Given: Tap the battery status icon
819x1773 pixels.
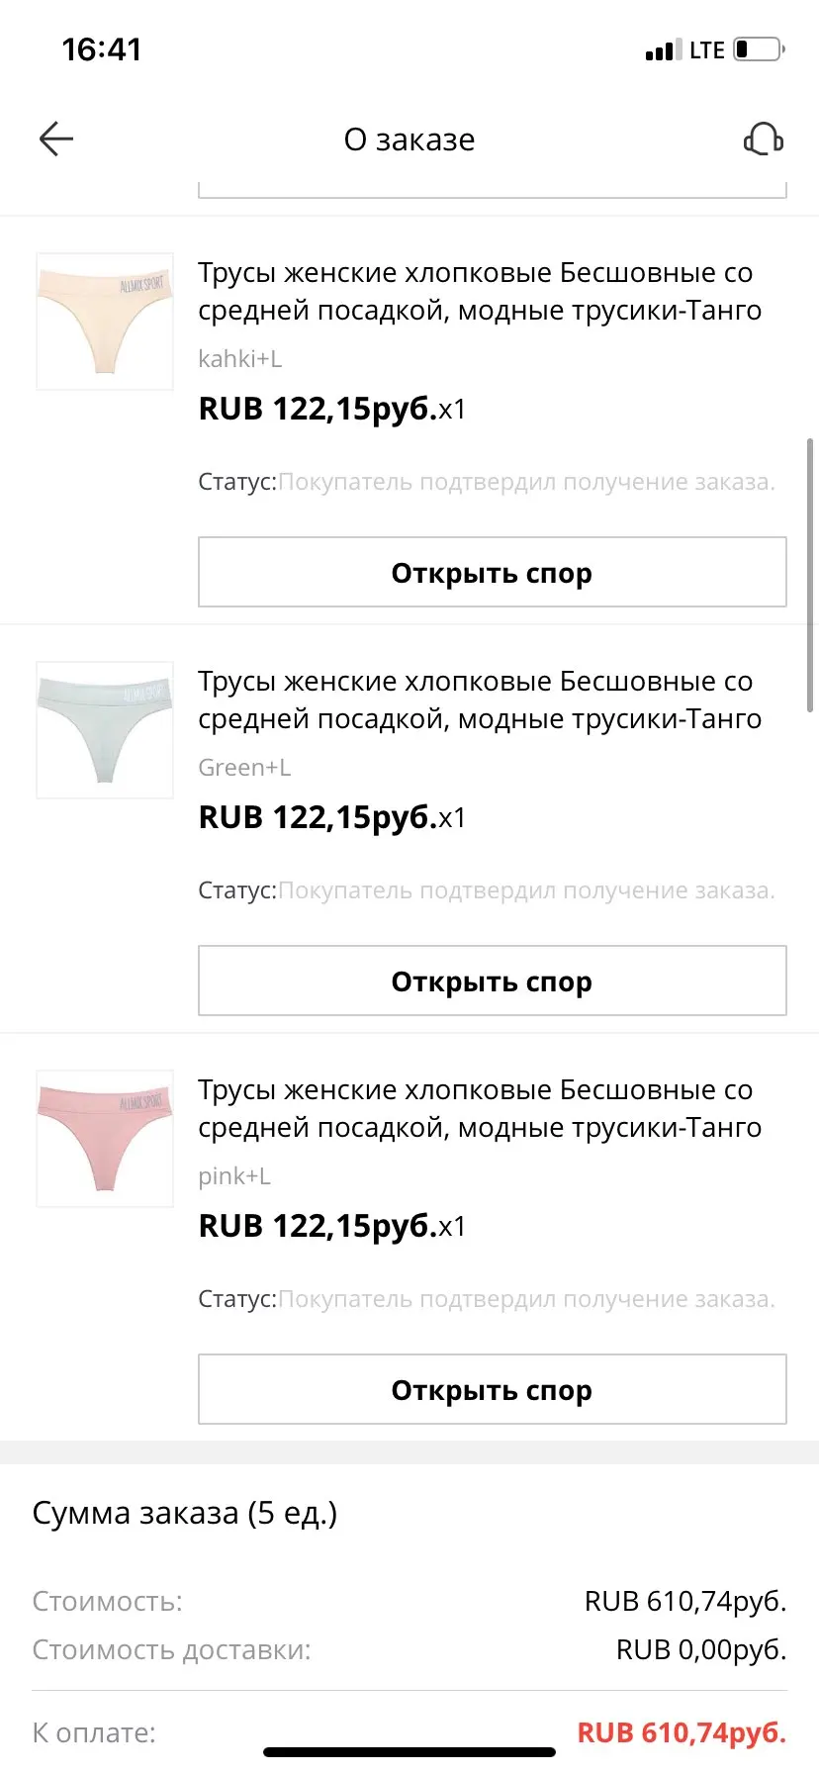Looking at the screenshot, I should point(758,49).
